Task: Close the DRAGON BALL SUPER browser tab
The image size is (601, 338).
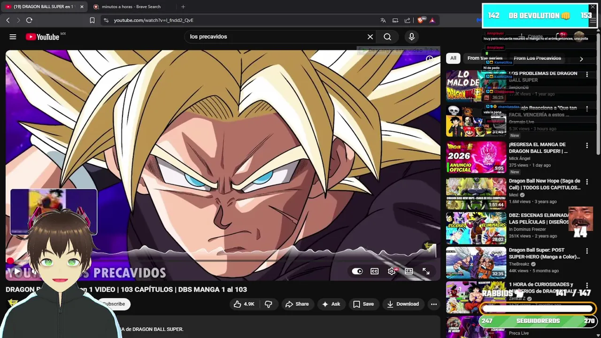Action: (x=82, y=7)
